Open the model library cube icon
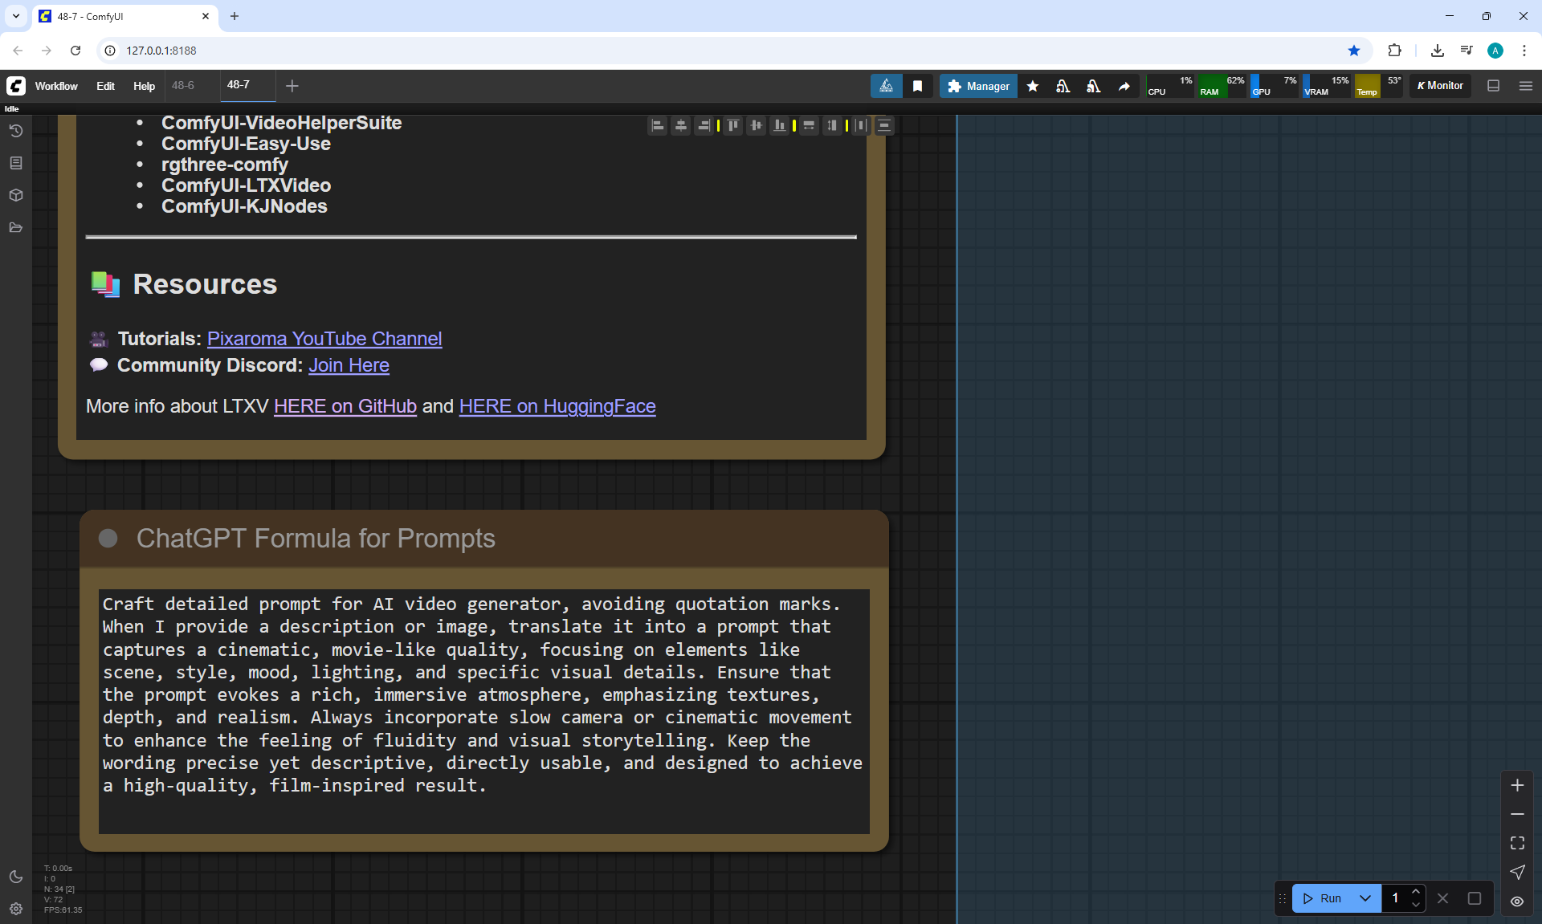 (16, 195)
